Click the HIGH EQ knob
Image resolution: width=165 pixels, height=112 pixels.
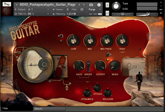122,40
